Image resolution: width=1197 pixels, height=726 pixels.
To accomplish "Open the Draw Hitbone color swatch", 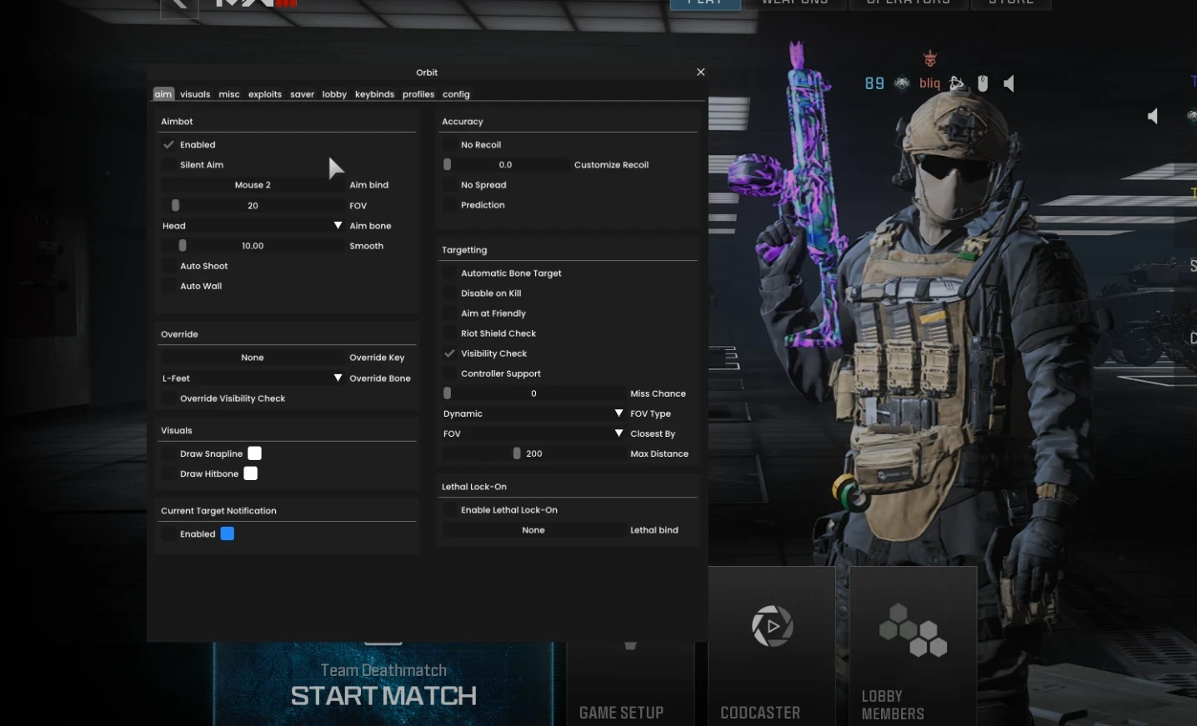I will pyautogui.click(x=251, y=473).
